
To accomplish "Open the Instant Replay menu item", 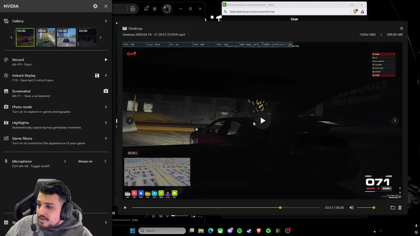I will (56, 78).
